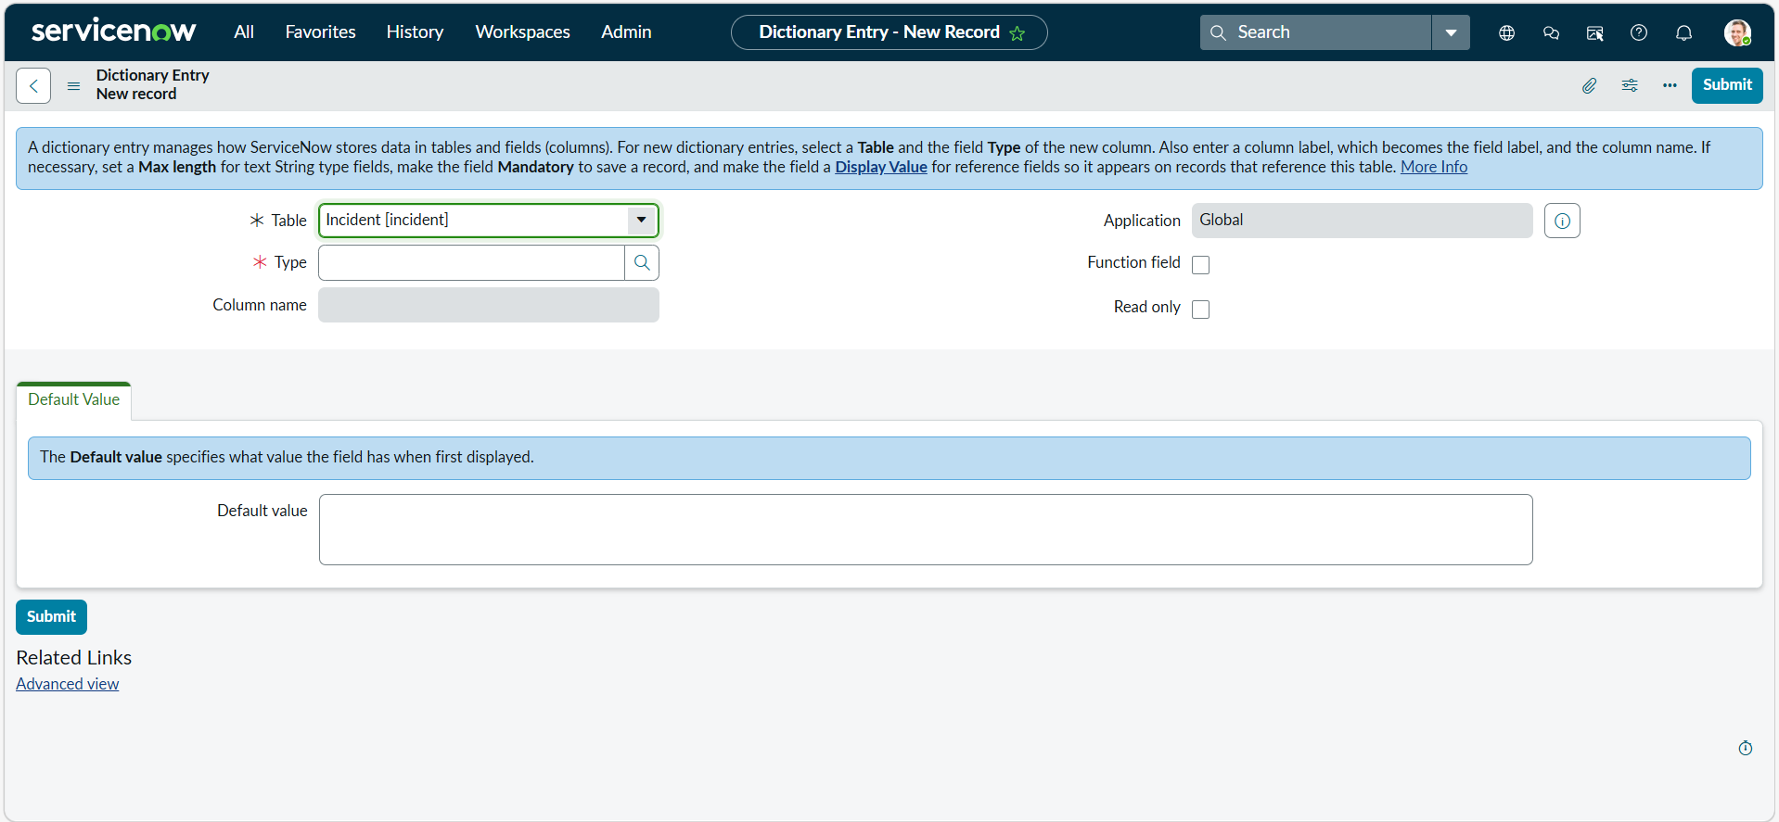
Task: Open the Workspaces menu
Action: pyautogui.click(x=522, y=32)
